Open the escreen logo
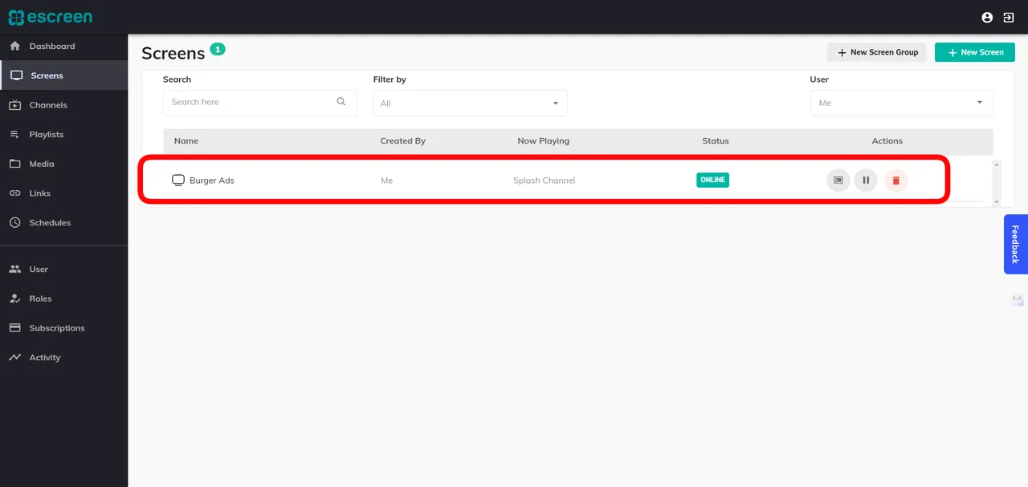Viewport: 1028px width, 487px height. tap(51, 17)
